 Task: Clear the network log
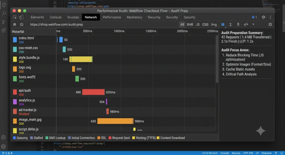tap(22, 24)
